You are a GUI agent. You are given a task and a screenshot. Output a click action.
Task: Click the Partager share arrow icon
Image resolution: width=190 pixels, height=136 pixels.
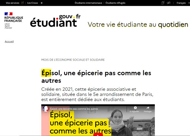(x=148, y=108)
